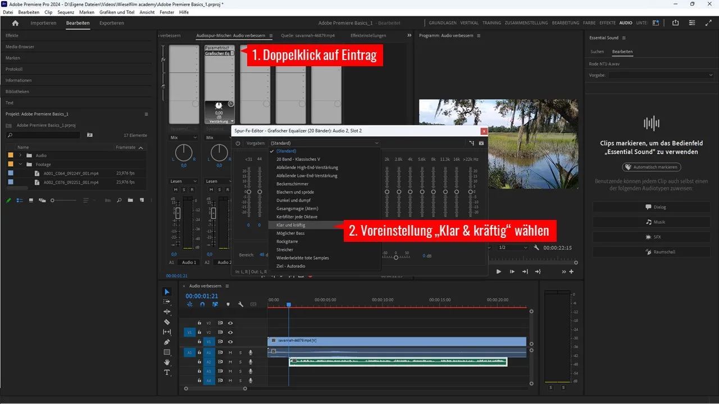Expand hidden panel tabs double chevron

pyautogui.click(x=409, y=35)
